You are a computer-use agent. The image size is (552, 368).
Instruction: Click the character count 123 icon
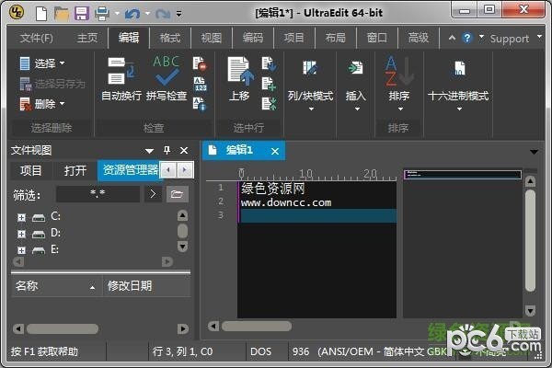click(x=200, y=84)
